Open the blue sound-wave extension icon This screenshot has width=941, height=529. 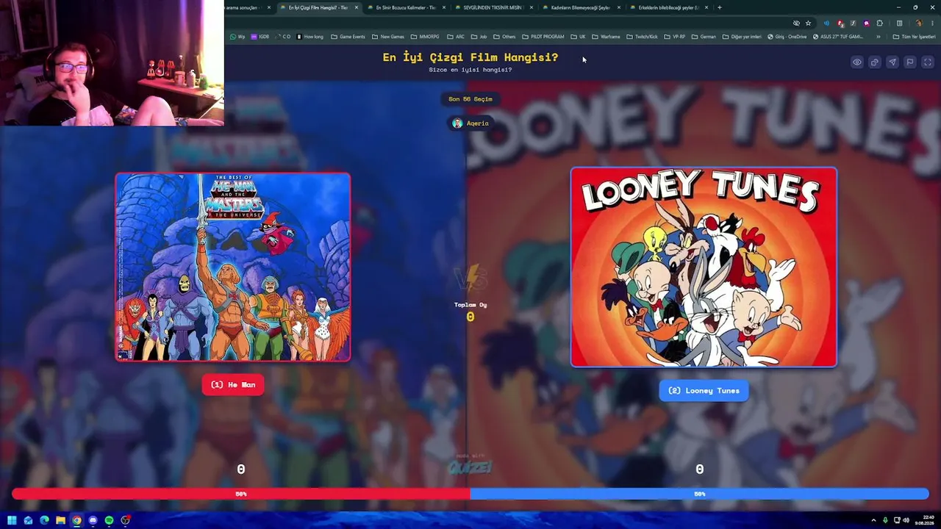[x=826, y=23]
